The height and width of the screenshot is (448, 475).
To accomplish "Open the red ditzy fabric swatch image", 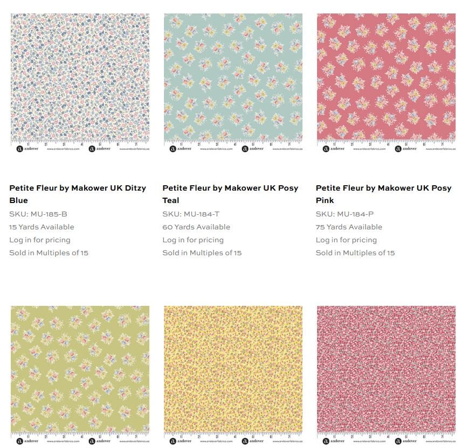I will 386,375.
